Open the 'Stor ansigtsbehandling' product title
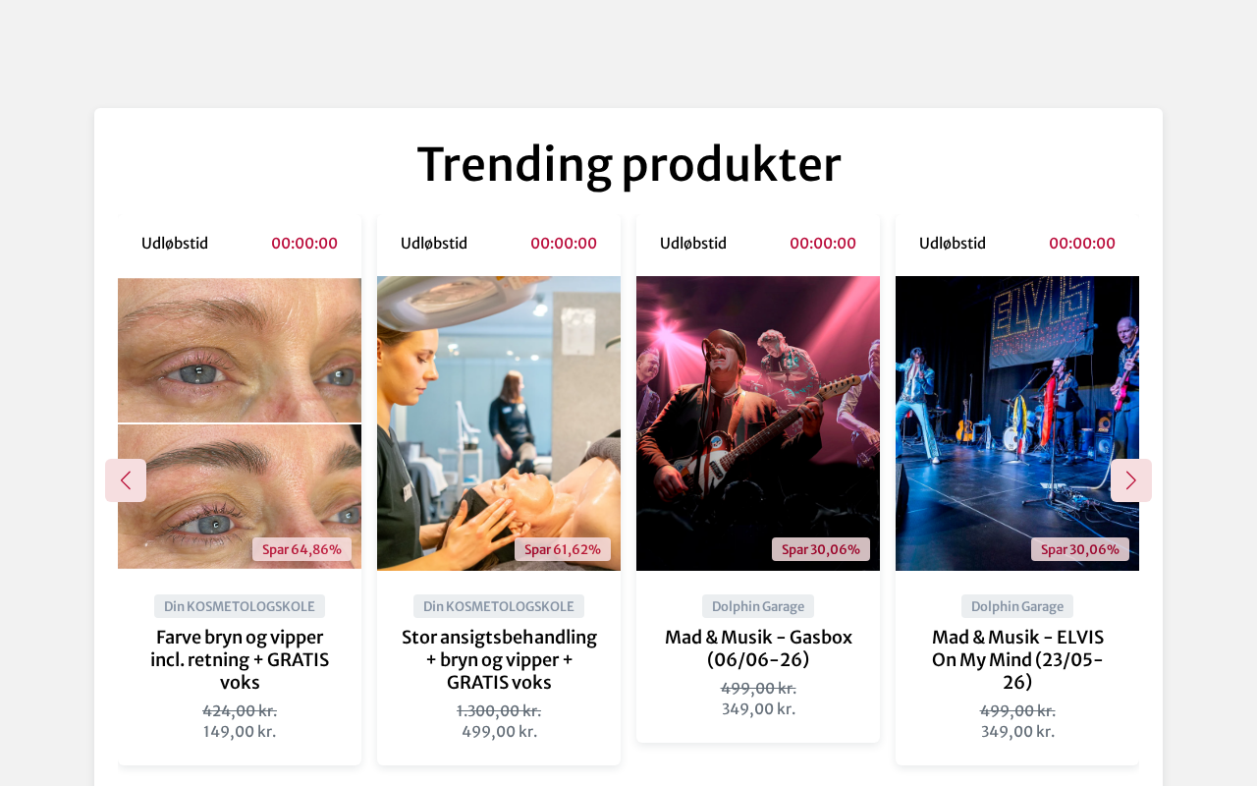Screen dimensions: 1257x786 (499, 659)
